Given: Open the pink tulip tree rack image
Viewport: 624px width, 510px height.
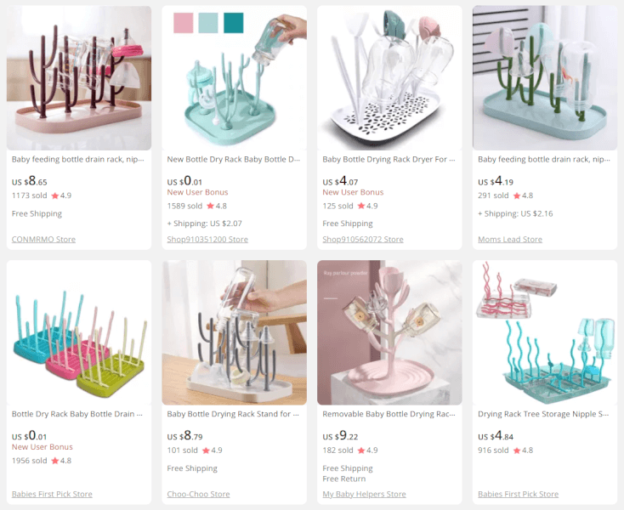Looking at the screenshot, I should point(389,332).
